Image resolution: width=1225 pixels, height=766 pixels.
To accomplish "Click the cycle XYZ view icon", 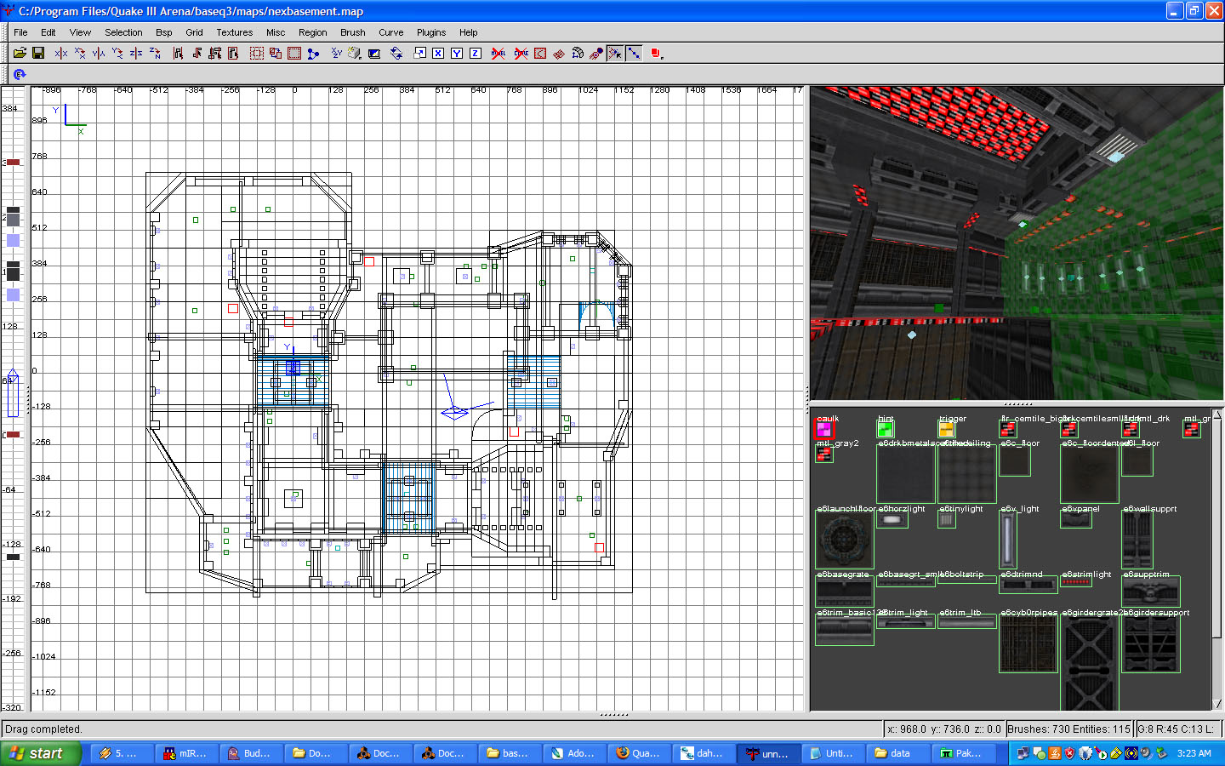I will coord(396,53).
